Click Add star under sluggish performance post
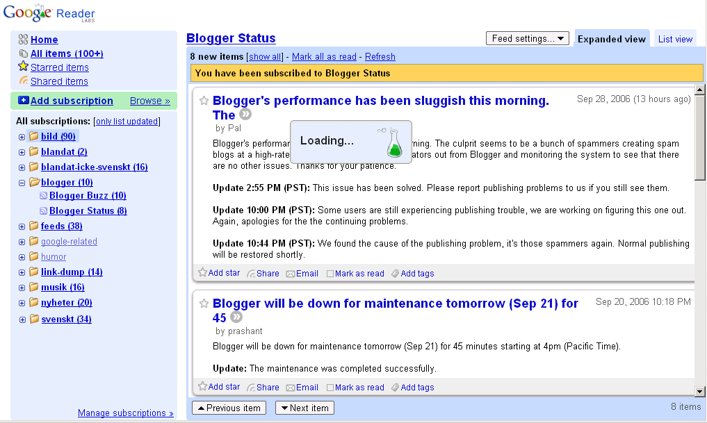The width and height of the screenshot is (707, 423). tap(219, 273)
